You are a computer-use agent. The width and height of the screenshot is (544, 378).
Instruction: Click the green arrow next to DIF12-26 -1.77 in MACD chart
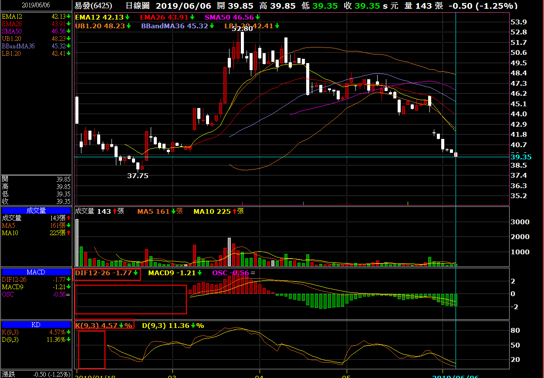pos(136,273)
